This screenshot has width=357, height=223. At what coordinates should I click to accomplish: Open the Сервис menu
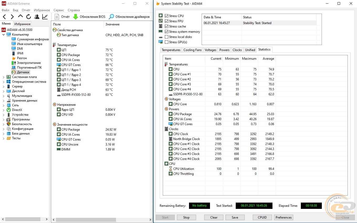click(59, 10)
